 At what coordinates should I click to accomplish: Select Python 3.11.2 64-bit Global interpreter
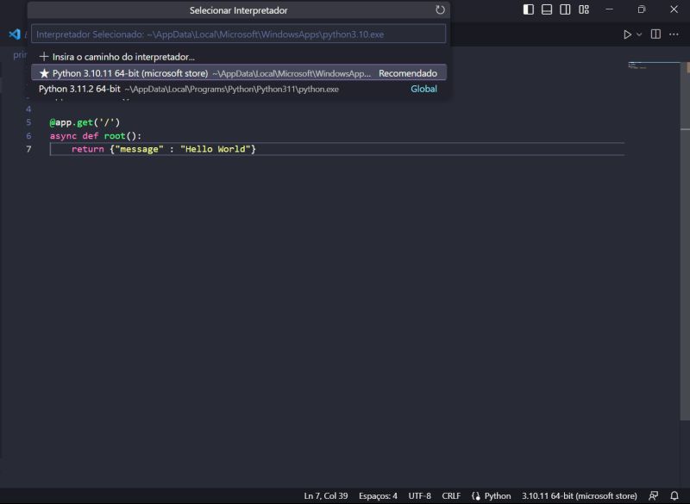pos(239,89)
